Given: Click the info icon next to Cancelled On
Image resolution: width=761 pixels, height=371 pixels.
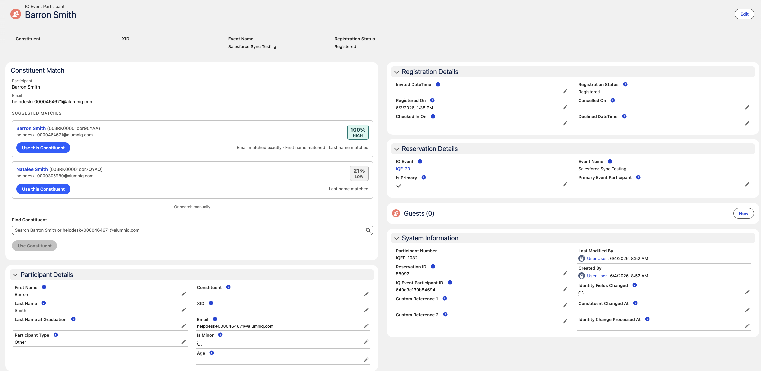Looking at the screenshot, I should click(613, 100).
